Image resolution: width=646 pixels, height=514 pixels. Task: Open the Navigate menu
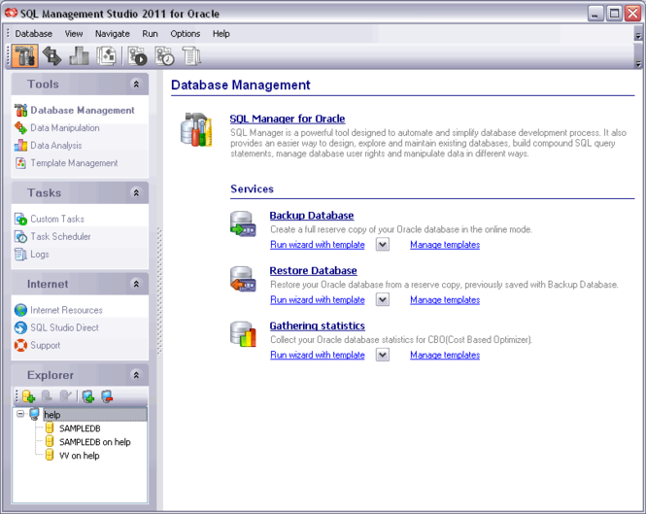[x=112, y=34]
